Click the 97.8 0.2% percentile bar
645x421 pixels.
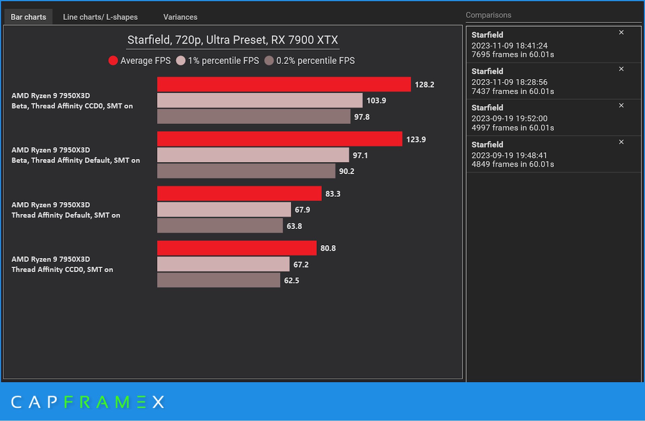(254, 116)
